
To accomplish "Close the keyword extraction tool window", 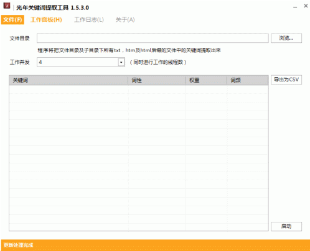I will (306, 6).
